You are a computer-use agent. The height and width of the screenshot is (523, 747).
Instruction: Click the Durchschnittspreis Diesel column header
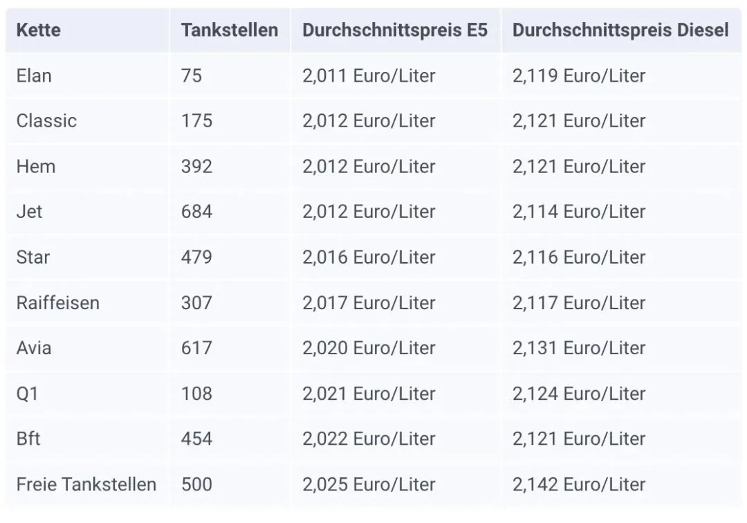(620, 30)
